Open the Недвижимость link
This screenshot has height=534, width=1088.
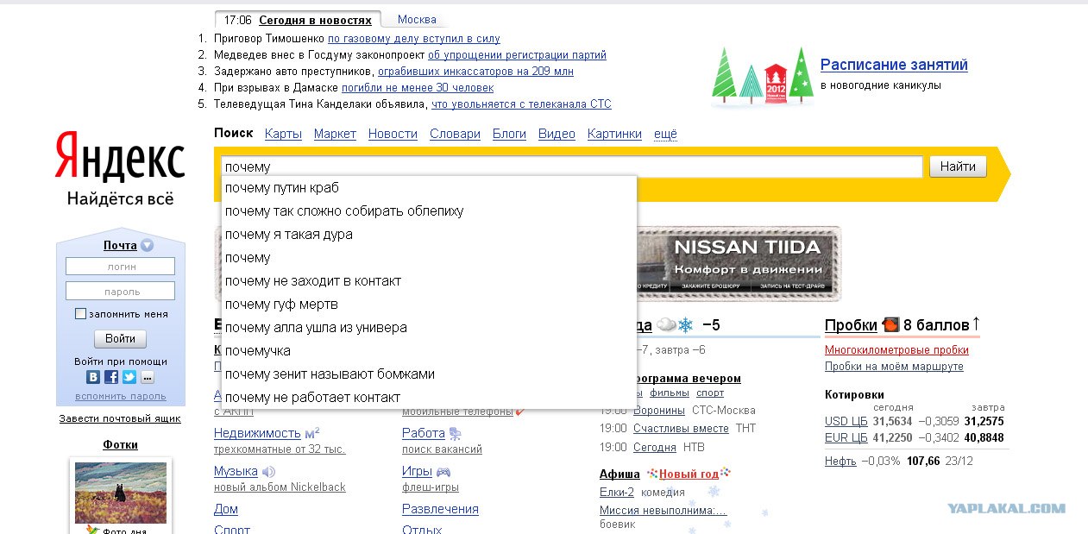pyautogui.click(x=257, y=433)
